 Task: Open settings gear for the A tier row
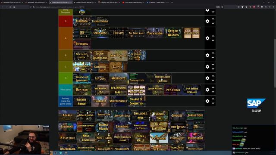tap(207, 38)
